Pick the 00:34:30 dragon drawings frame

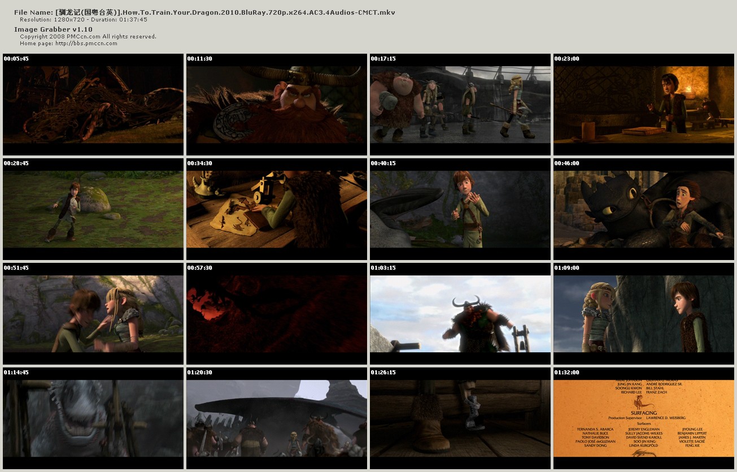[x=277, y=209]
